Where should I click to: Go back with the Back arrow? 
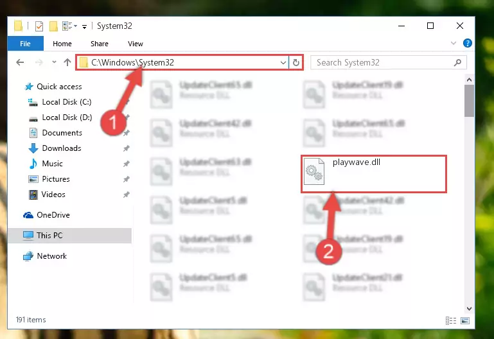(x=20, y=62)
